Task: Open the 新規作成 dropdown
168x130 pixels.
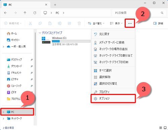Action: click(x=13, y=23)
